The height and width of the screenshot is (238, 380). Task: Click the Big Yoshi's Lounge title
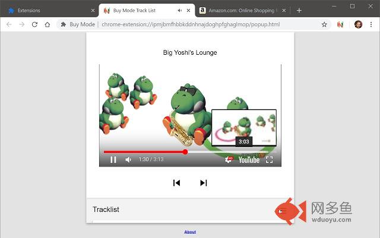point(190,52)
